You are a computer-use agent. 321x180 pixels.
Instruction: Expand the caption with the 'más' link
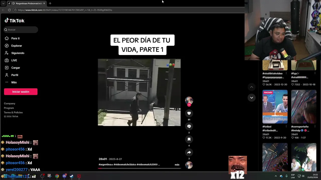click(x=177, y=165)
